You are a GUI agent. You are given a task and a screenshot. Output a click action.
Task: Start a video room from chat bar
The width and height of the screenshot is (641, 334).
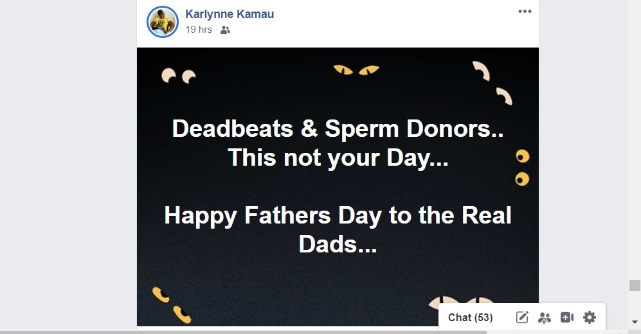(x=567, y=317)
